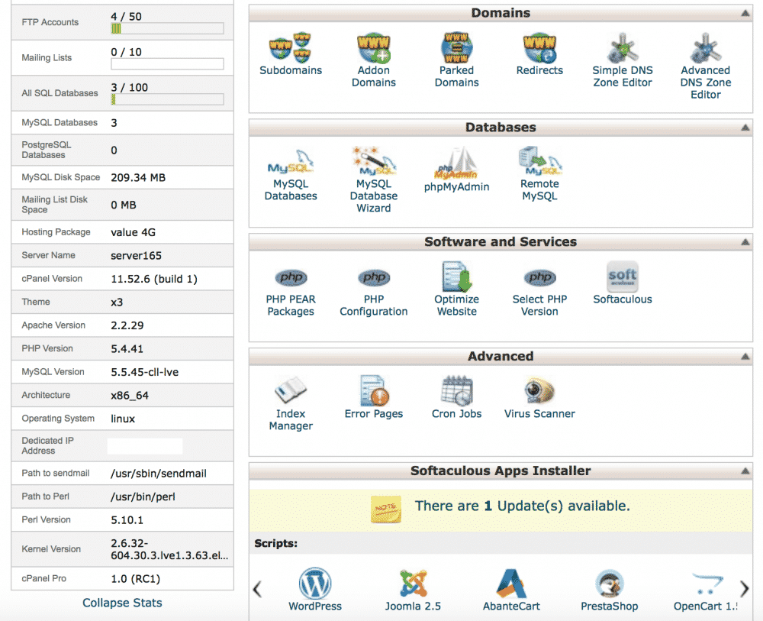Show next scripts with right arrow
The height and width of the screenshot is (621, 763).
point(745,589)
